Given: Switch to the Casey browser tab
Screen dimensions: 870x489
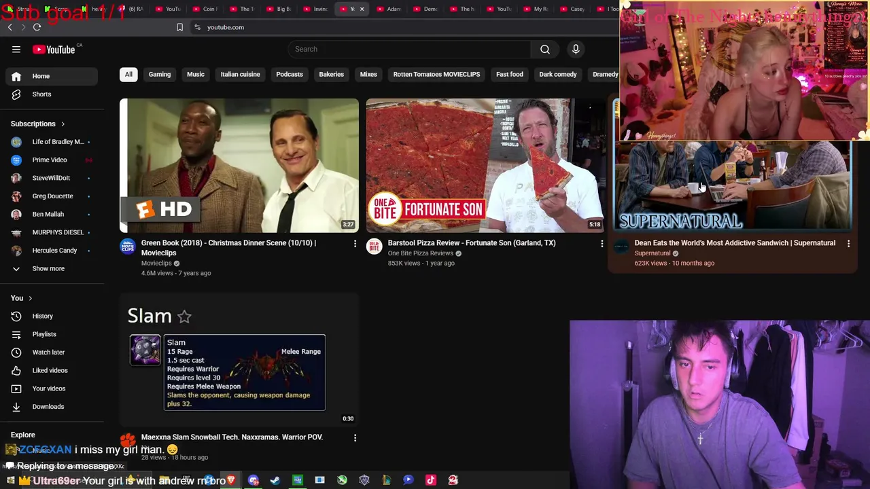Looking at the screenshot, I should pos(572,9).
